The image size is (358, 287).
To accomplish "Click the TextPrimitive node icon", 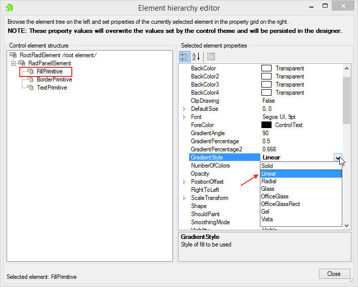I will 30,88.
